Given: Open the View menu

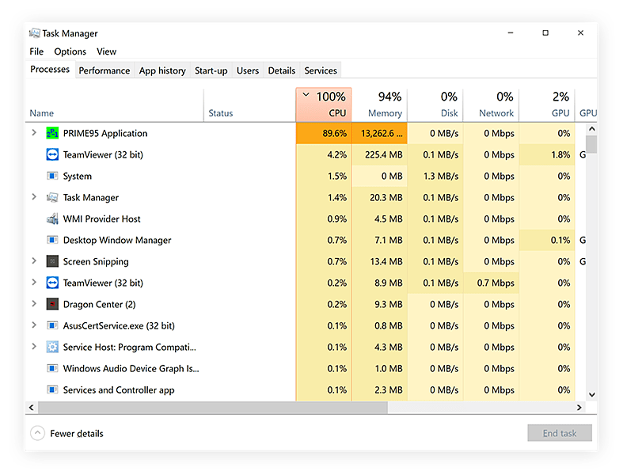Looking at the screenshot, I should pyautogui.click(x=107, y=51).
